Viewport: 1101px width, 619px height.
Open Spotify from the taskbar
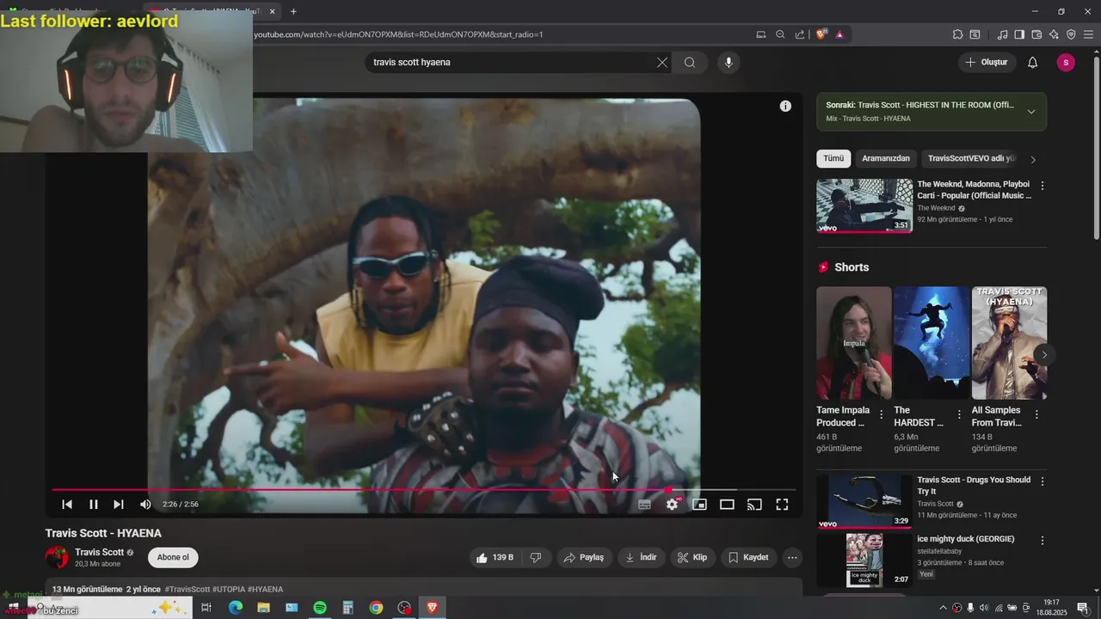click(x=320, y=608)
